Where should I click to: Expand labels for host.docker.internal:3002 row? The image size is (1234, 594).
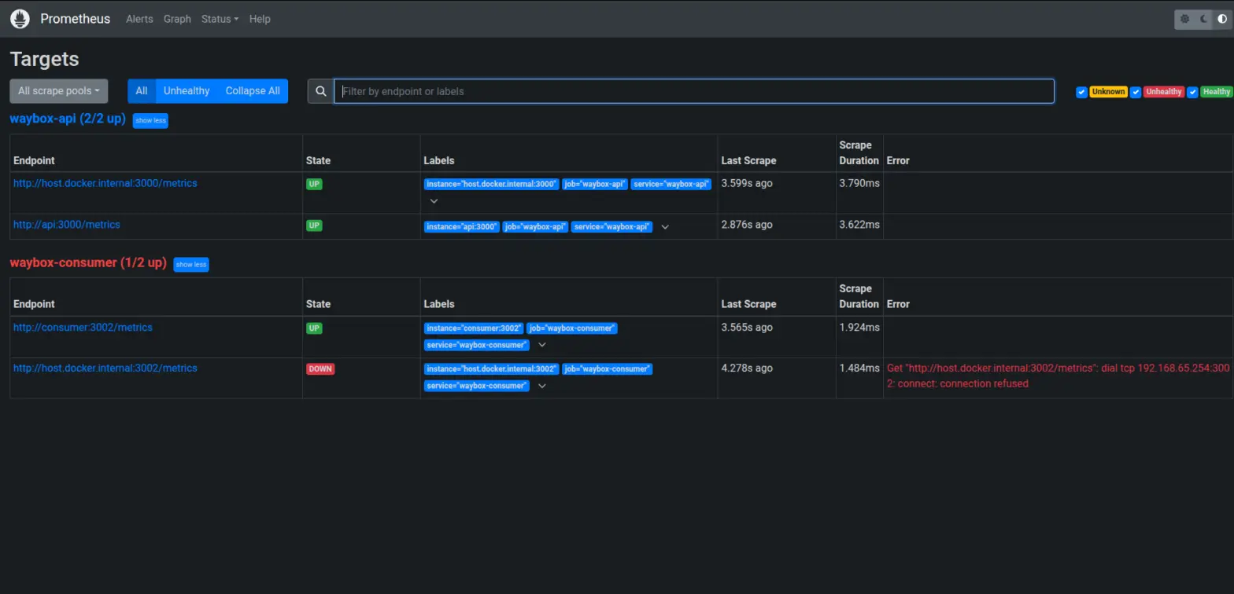pos(542,386)
